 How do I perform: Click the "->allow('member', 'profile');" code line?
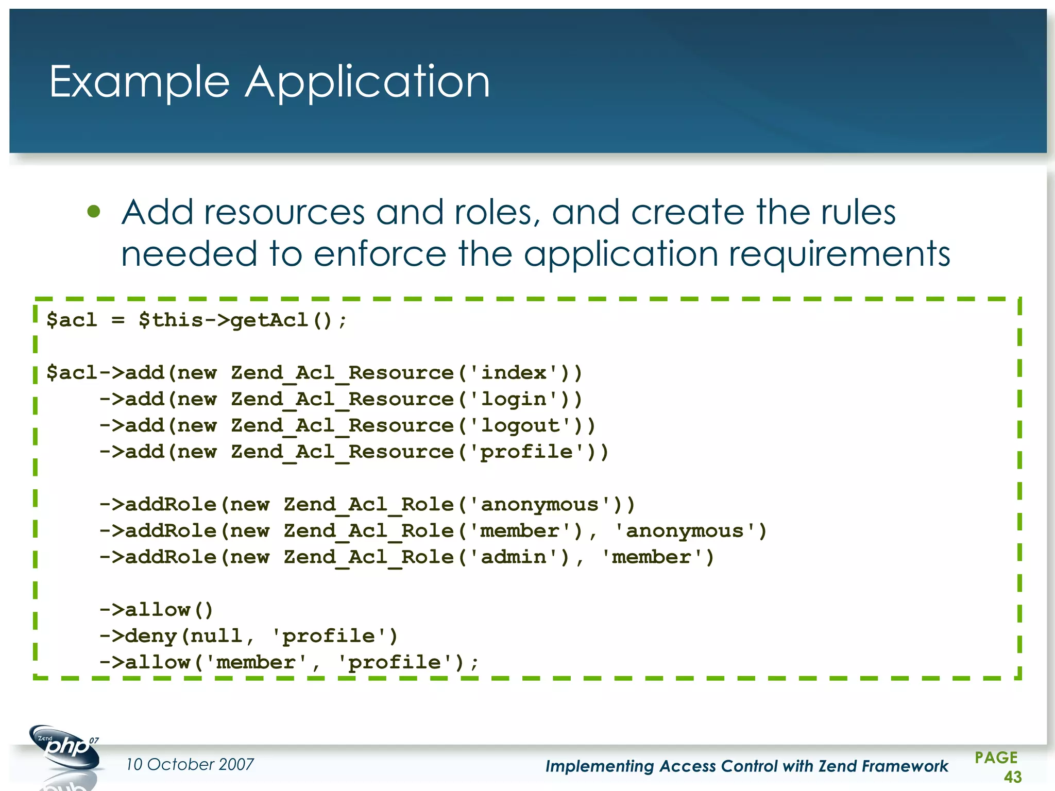(289, 663)
